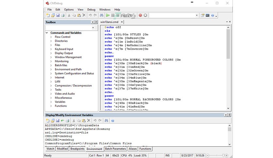This screenshot has height=158, width=273.
Task: Click the Cut scissors icon in main toolbar
Action: coord(69,15)
